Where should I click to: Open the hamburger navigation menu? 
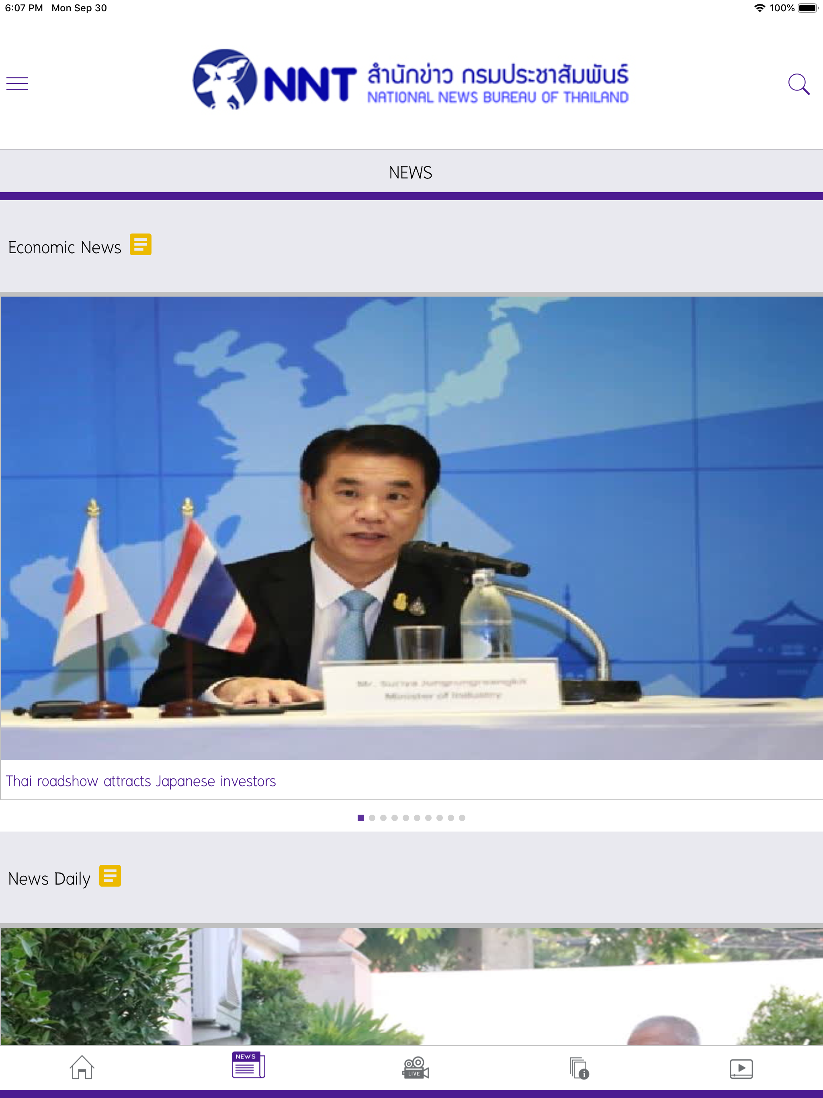click(17, 83)
